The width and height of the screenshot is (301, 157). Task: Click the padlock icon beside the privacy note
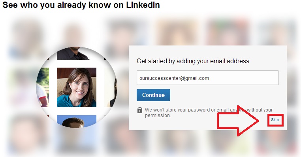pos(140,110)
